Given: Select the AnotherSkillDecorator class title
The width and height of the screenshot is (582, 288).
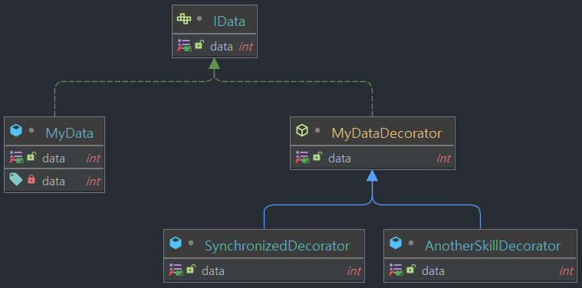Looking at the screenshot, I should click(492, 245).
